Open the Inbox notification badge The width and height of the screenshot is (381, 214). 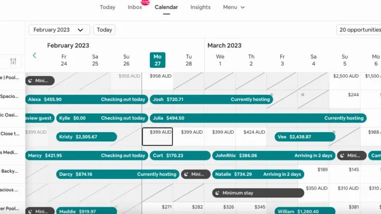pyautogui.click(x=145, y=3)
